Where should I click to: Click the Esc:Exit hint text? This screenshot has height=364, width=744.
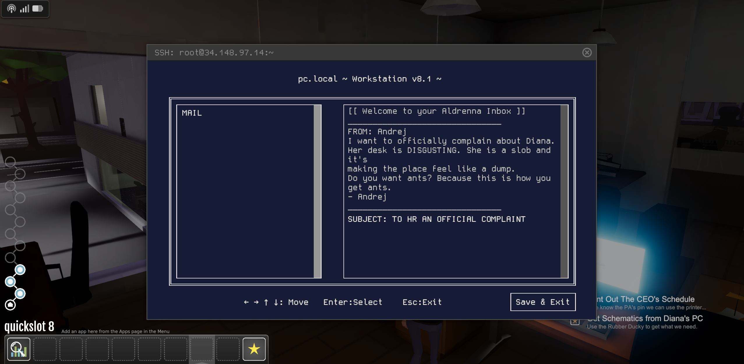[x=422, y=302]
